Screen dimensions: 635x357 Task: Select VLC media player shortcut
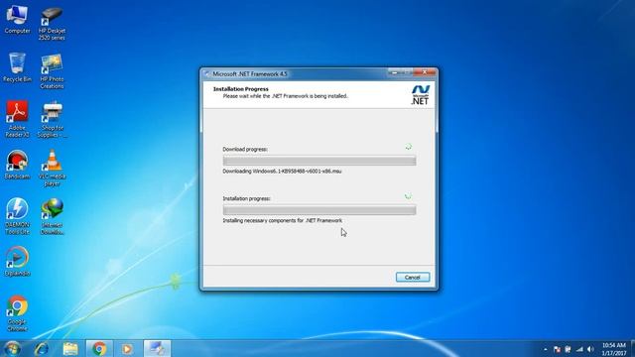click(x=52, y=168)
